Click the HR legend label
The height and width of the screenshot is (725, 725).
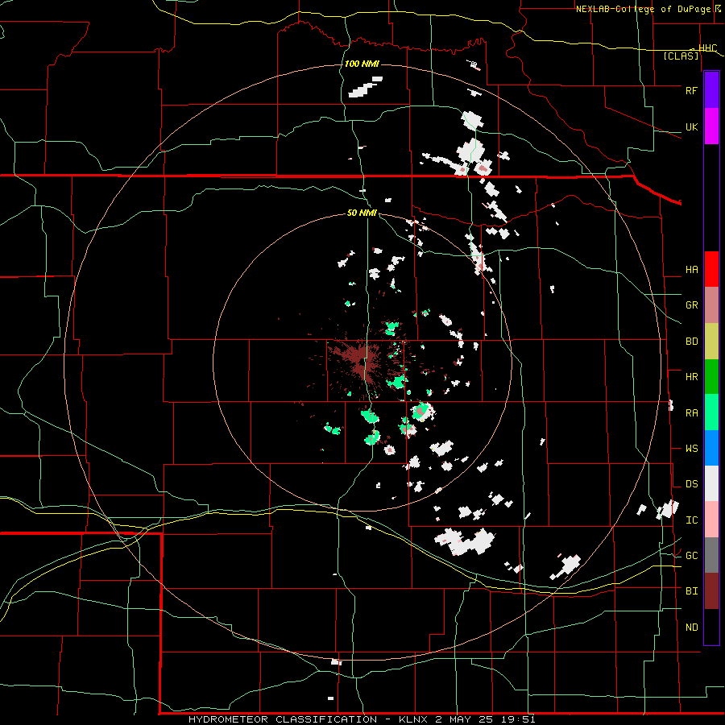(x=691, y=377)
